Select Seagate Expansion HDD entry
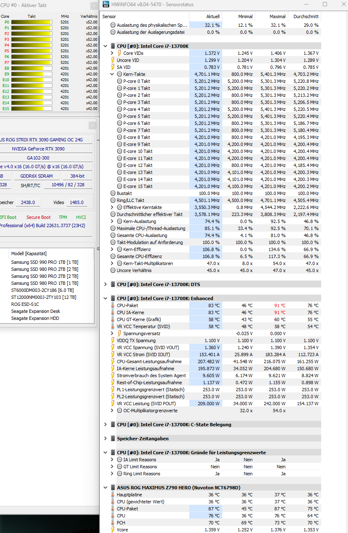This screenshot has height=533, width=348. (35, 318)
